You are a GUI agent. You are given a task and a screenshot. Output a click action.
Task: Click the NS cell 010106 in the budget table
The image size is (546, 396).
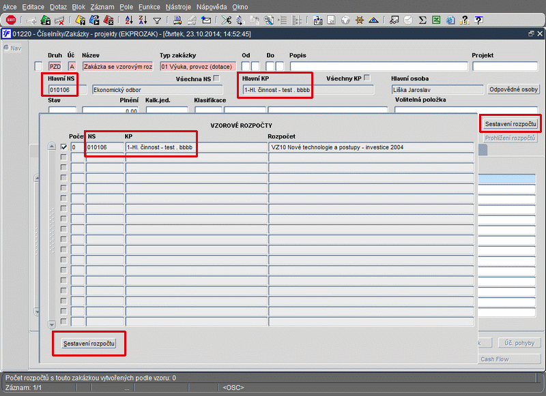105,147
